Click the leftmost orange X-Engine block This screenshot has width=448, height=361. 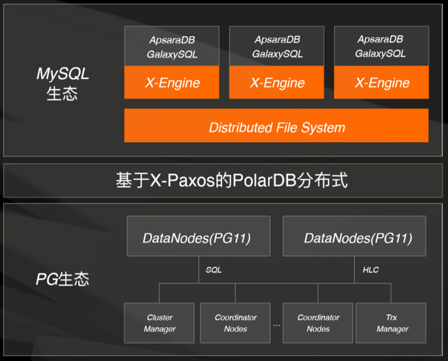point(172,82)
